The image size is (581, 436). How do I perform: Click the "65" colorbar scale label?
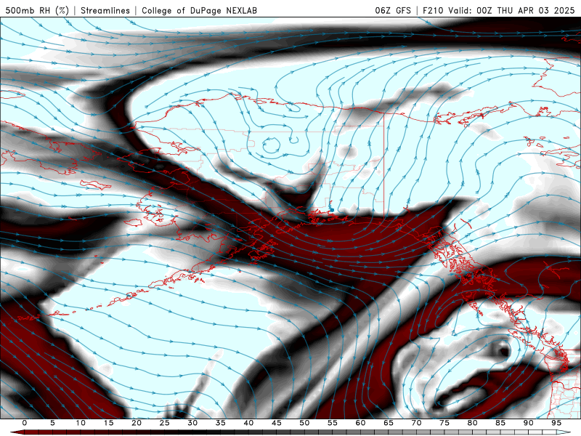389,423
